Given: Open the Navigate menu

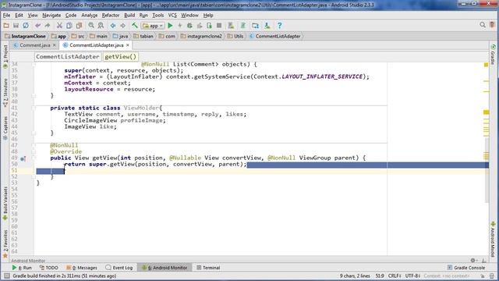Looking at the screenshot, I should [51, 16].
